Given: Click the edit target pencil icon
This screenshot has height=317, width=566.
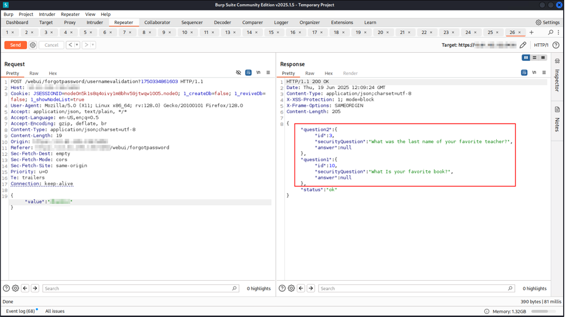Looking at the screenshot, I should point(523,45).
